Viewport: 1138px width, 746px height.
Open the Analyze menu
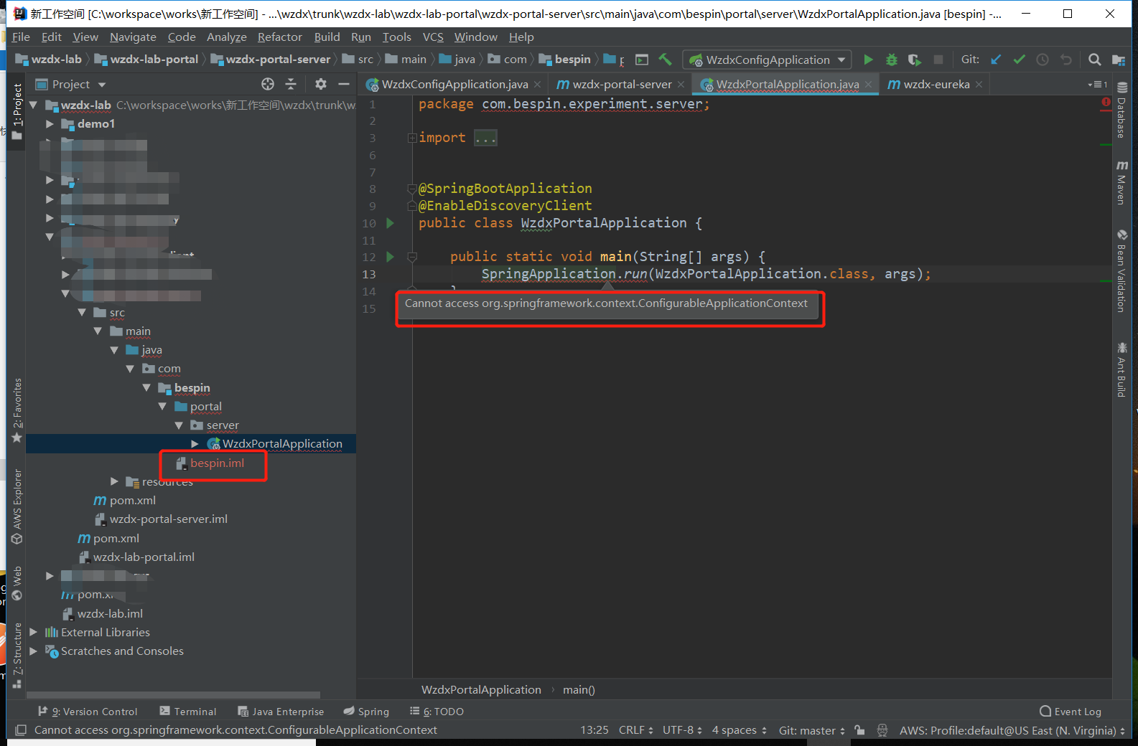click(x=226, y=37)
